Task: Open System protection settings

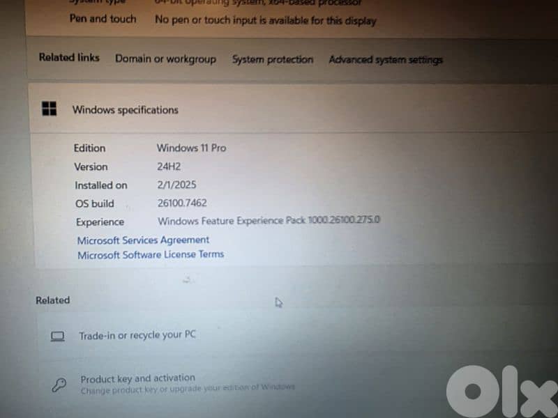Action: [272, 60]
